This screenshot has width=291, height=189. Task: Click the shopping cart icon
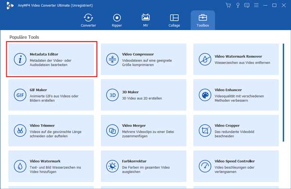click(228, 5)
